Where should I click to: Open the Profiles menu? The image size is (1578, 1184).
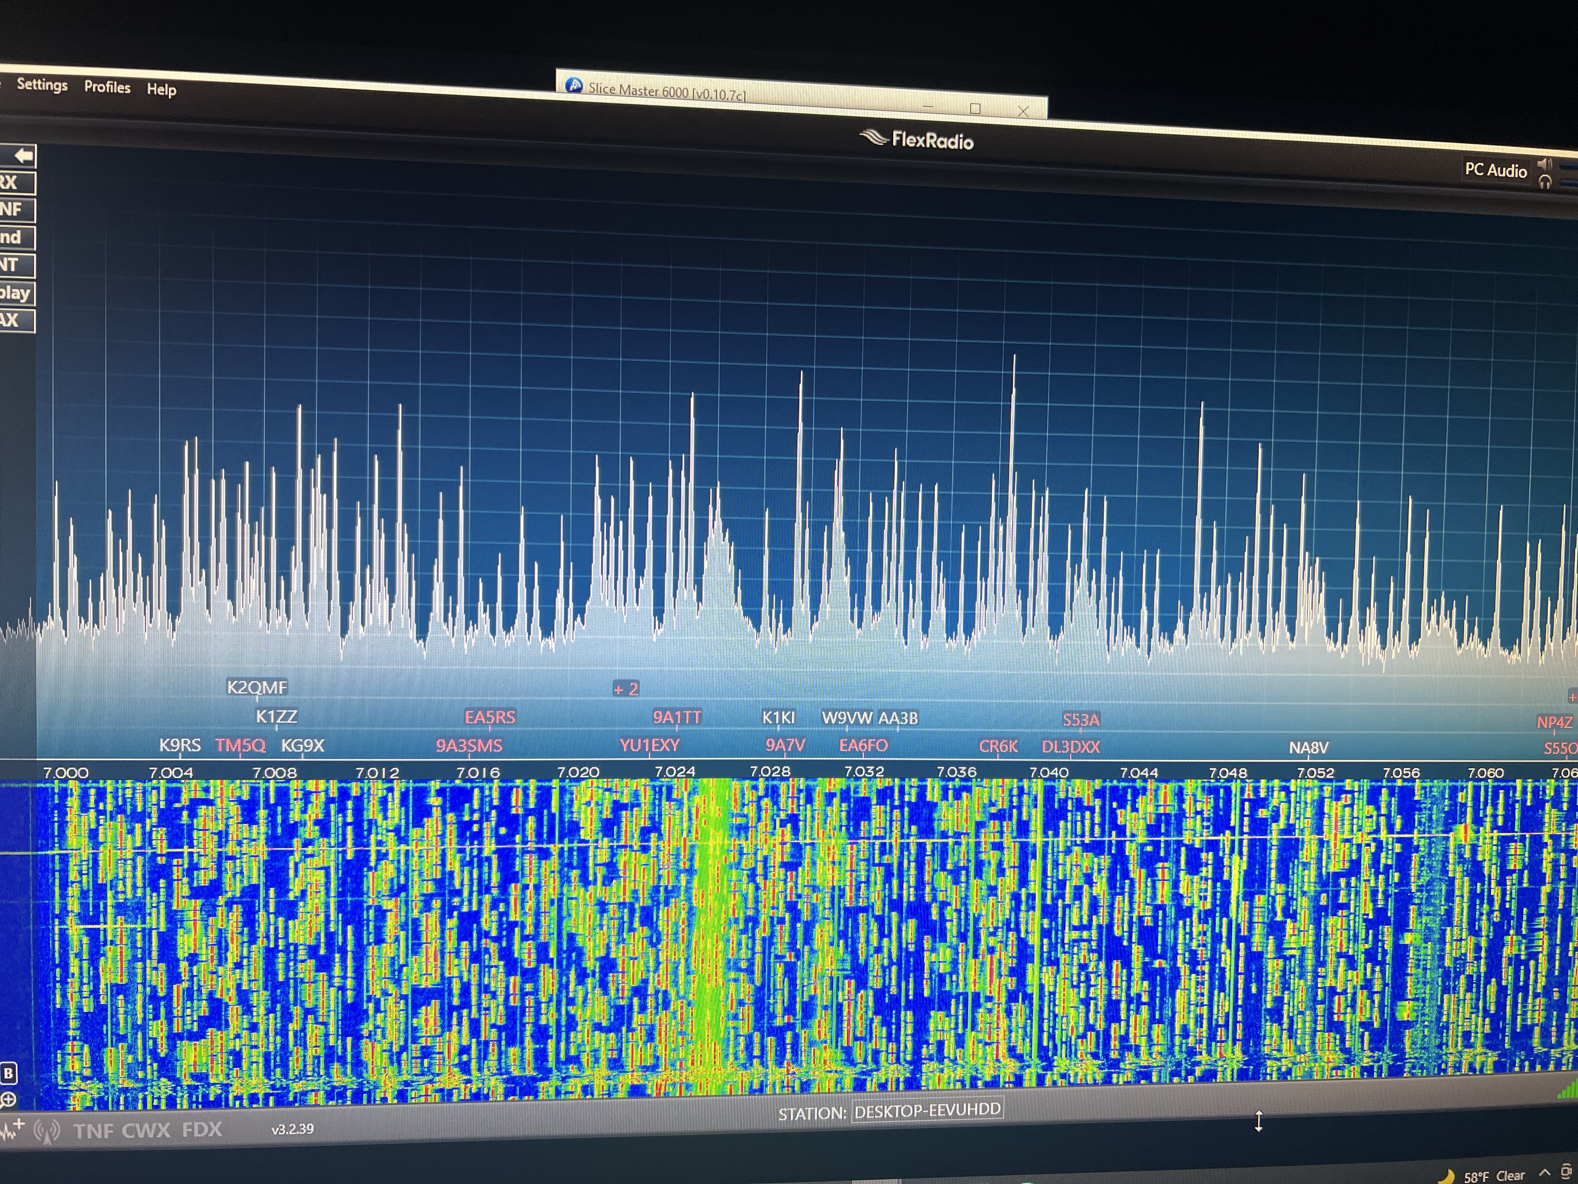coord(107,87)
